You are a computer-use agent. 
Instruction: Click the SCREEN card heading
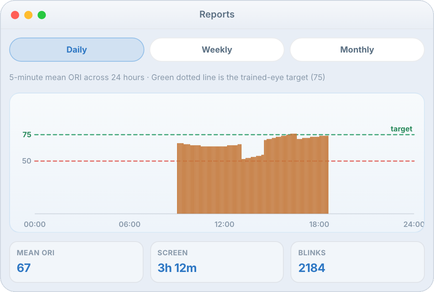(172, 253)
